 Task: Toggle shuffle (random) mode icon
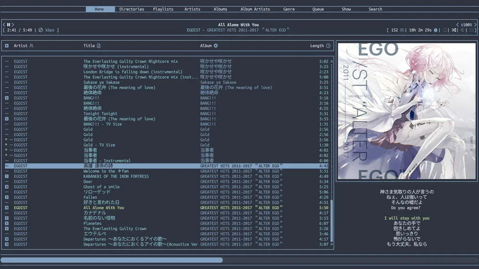pos(454,30)
